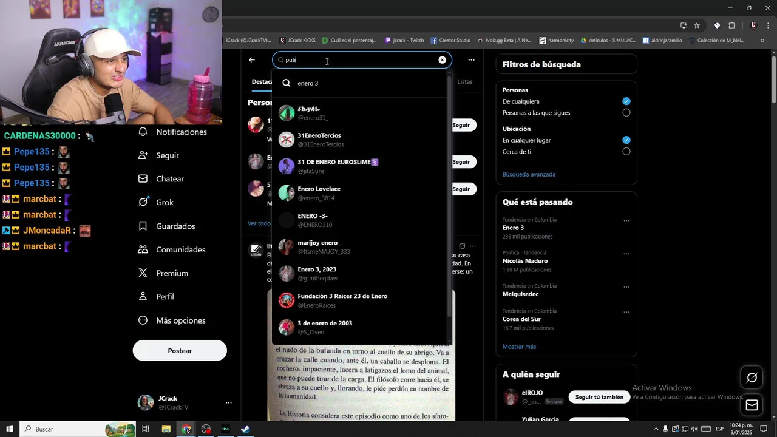Click 'Seguir tú también' for elROJO
777x437 pixels.
click(x=599, y=397)
